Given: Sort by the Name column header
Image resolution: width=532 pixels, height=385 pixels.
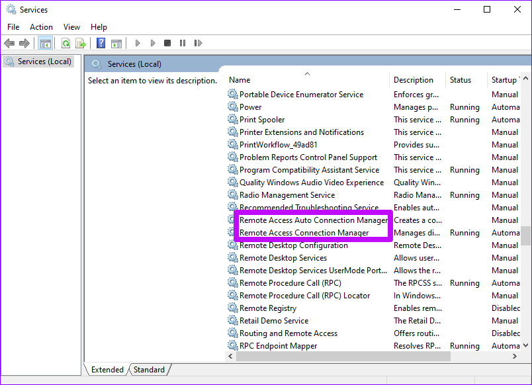Looking at the screenshot, I should point(308,80).
